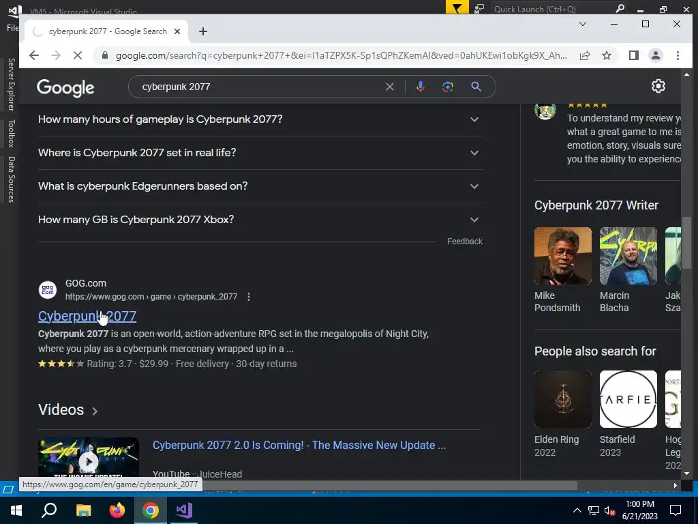Screen dimensions: 698x524
Task: Open Google quick settings gear
Action: [x=658, y=86]
